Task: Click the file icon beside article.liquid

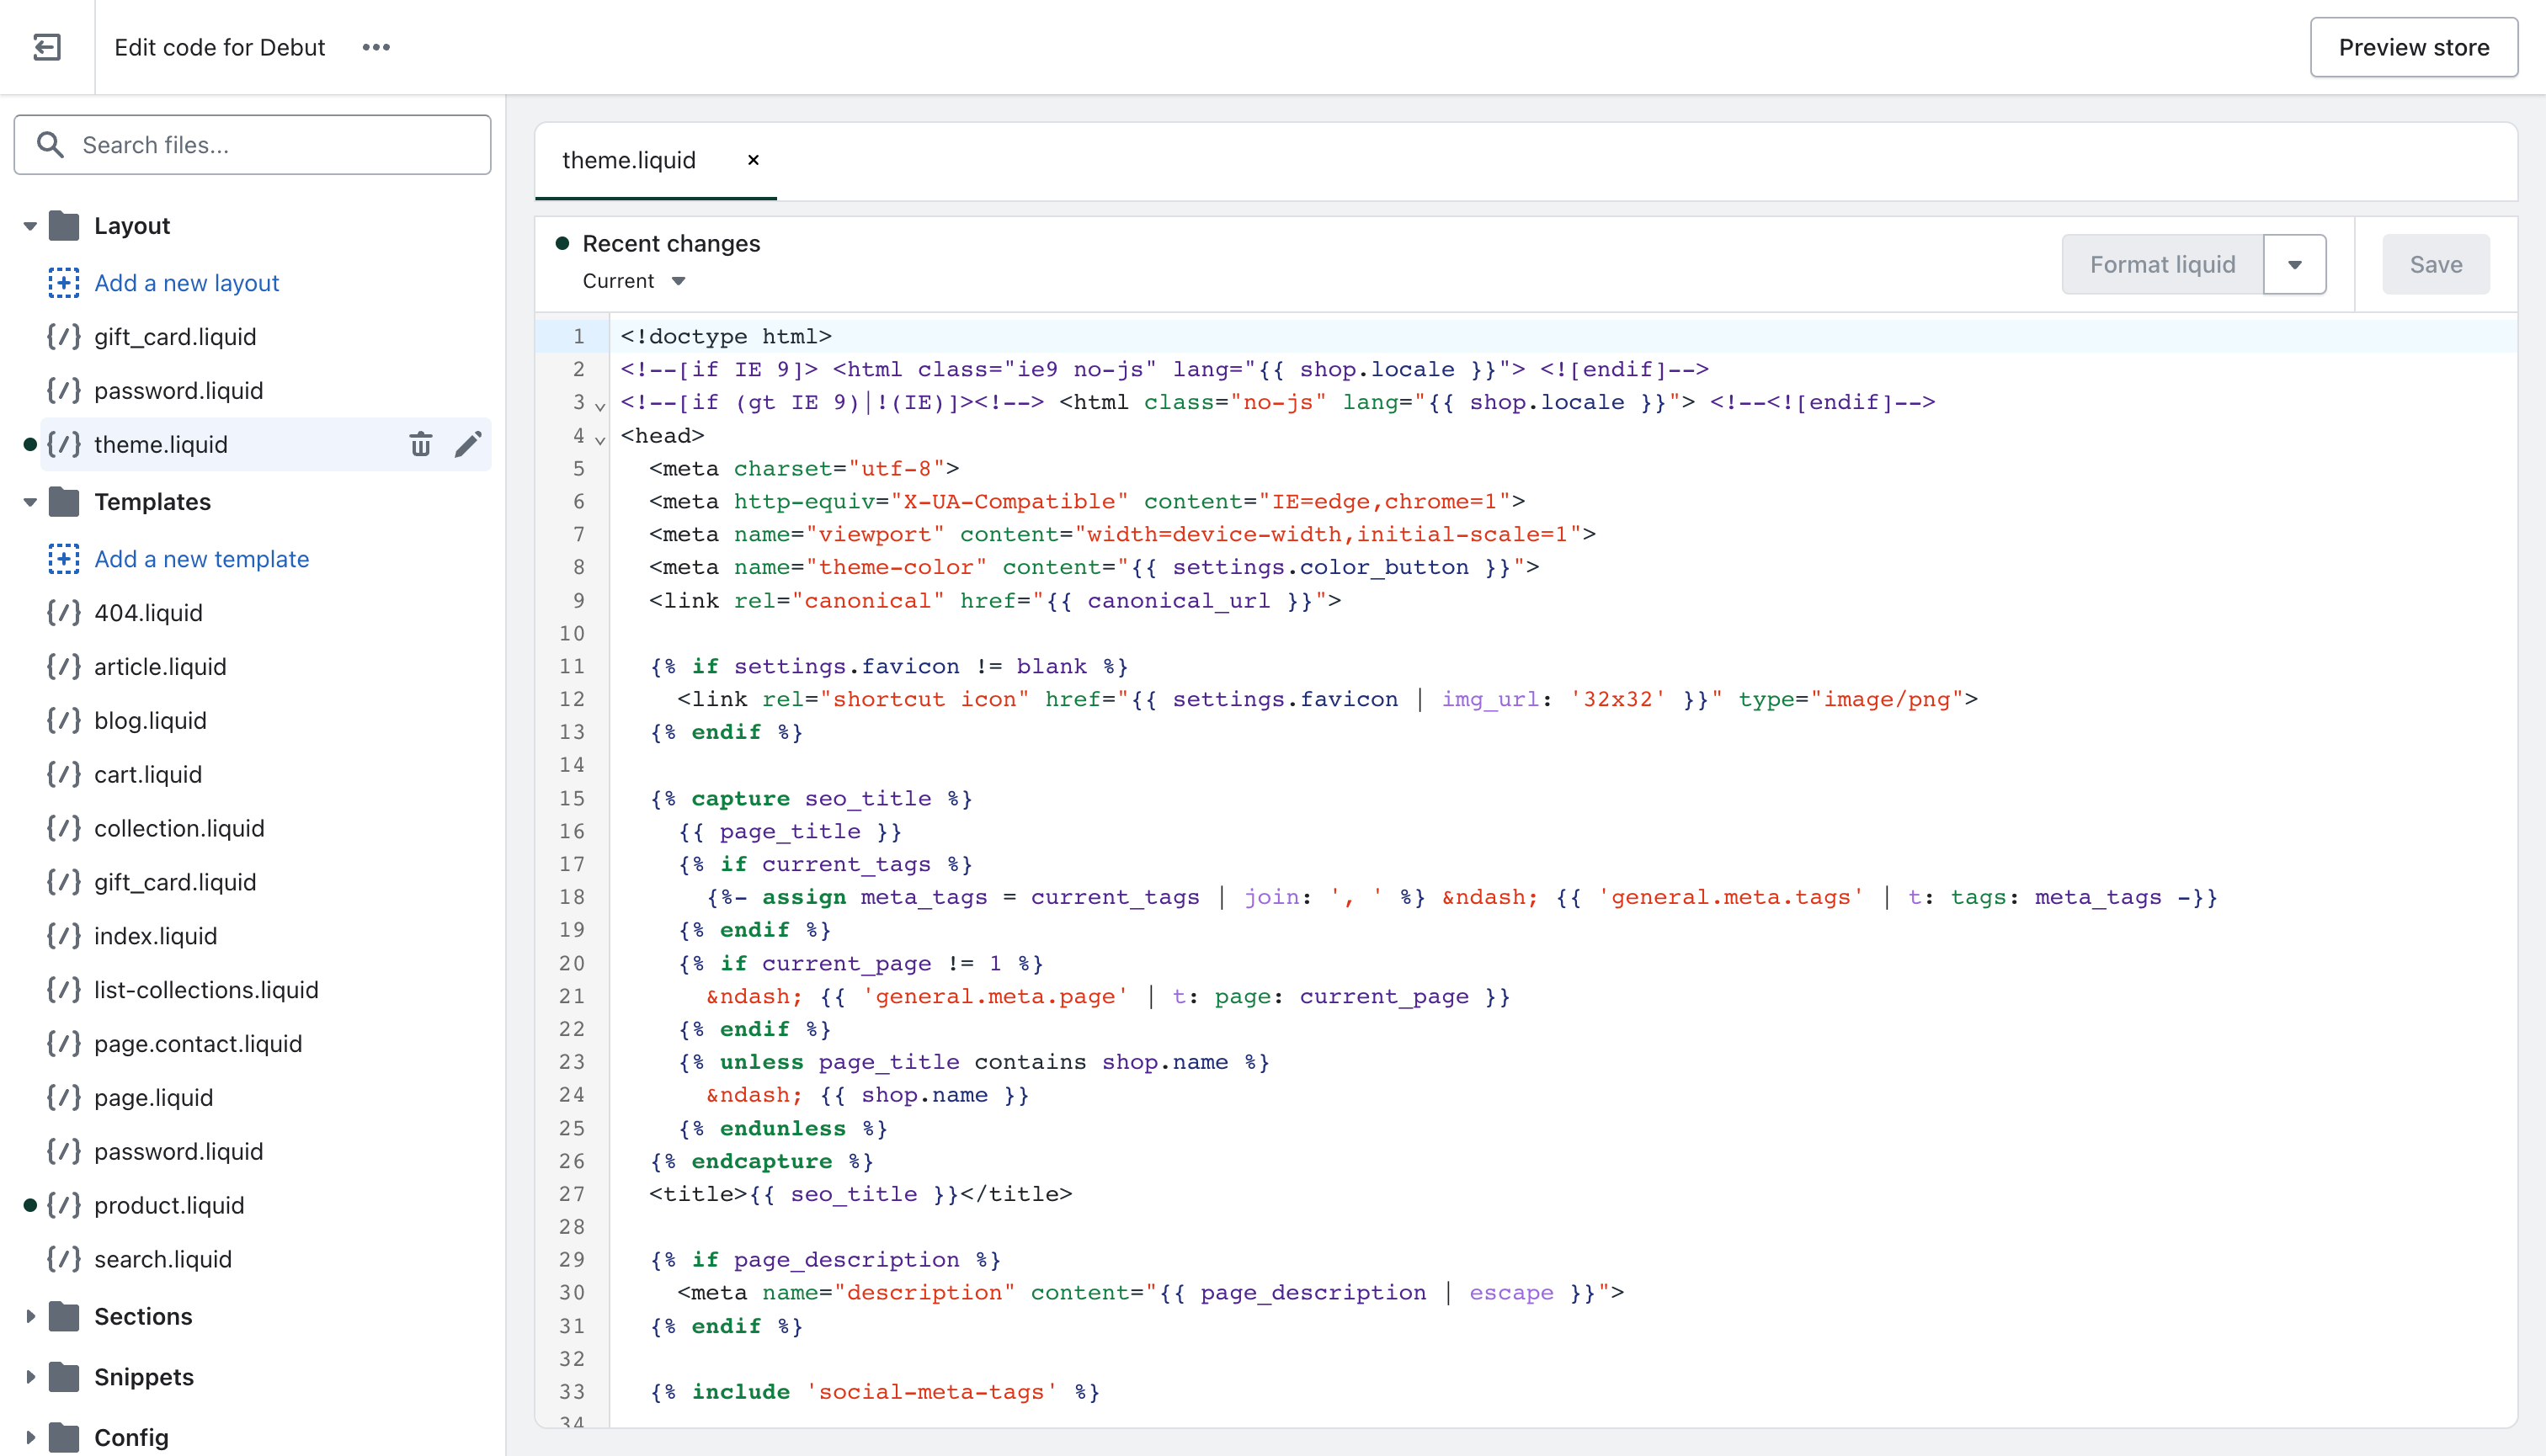Action: coord(64,667)
